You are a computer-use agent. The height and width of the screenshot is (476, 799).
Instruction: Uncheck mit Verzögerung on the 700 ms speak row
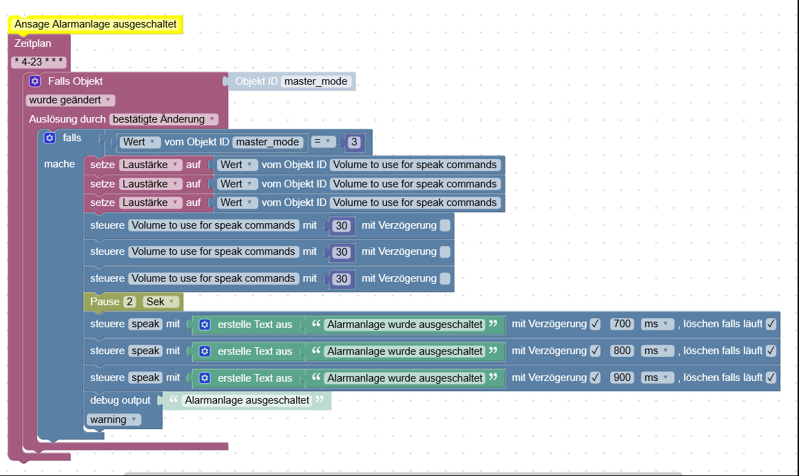pos(595,324)
